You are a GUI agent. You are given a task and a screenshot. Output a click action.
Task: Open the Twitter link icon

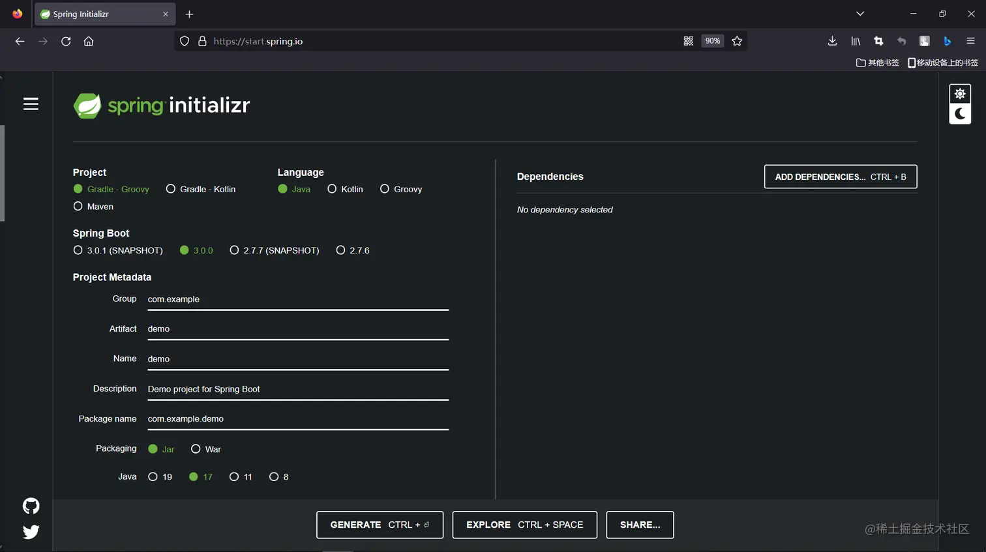point(31,532)
